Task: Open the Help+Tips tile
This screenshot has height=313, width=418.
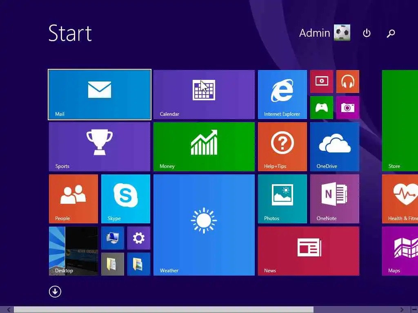Action: 282,147
